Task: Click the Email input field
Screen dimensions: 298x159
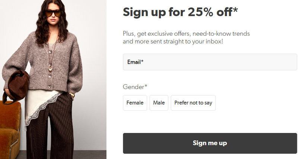Action: pos(210,62)
